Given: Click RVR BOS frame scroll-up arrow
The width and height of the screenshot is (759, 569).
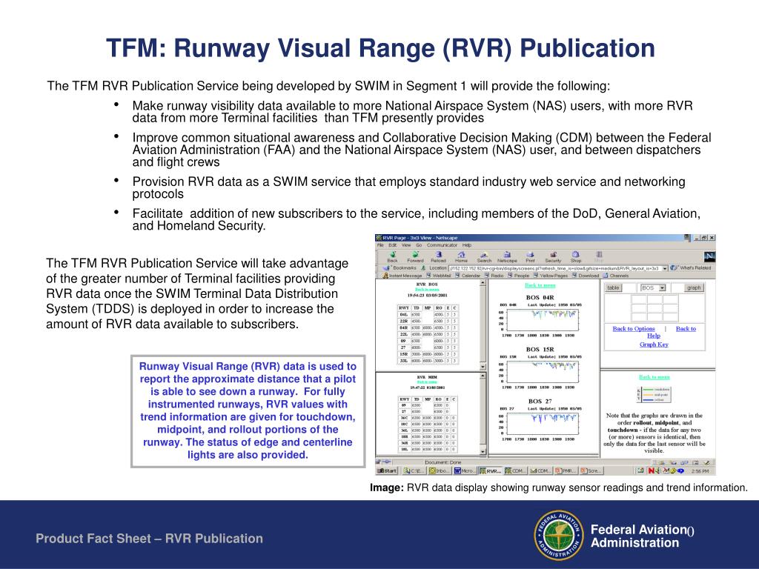Looking at the screenshot, I should point(483,283).
